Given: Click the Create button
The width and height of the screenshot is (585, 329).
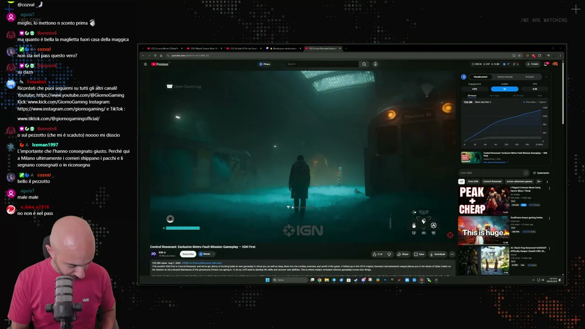Looking at the screenshot, I should [x=532, y=64].
